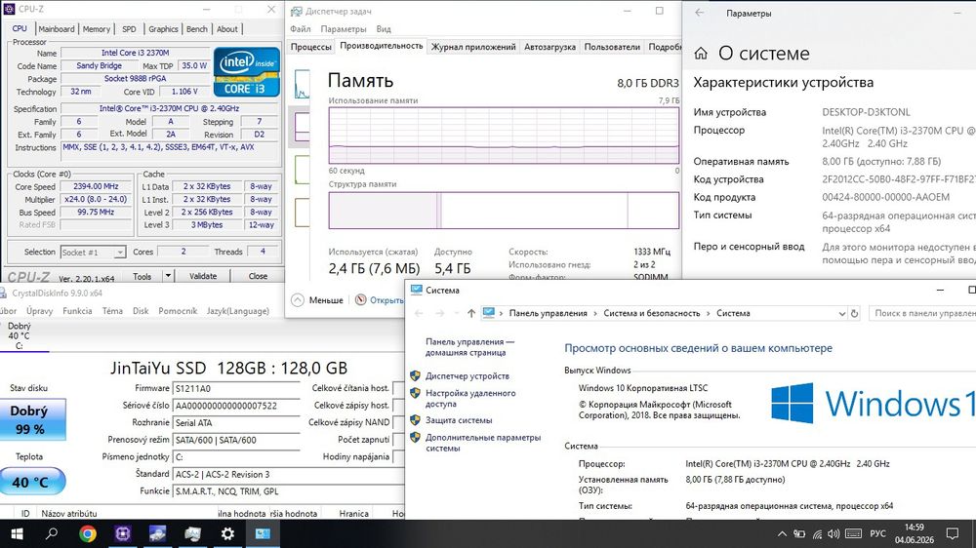Click the Firmware field S1211A0
Viewport: 976px width, 548px height.
236,388
